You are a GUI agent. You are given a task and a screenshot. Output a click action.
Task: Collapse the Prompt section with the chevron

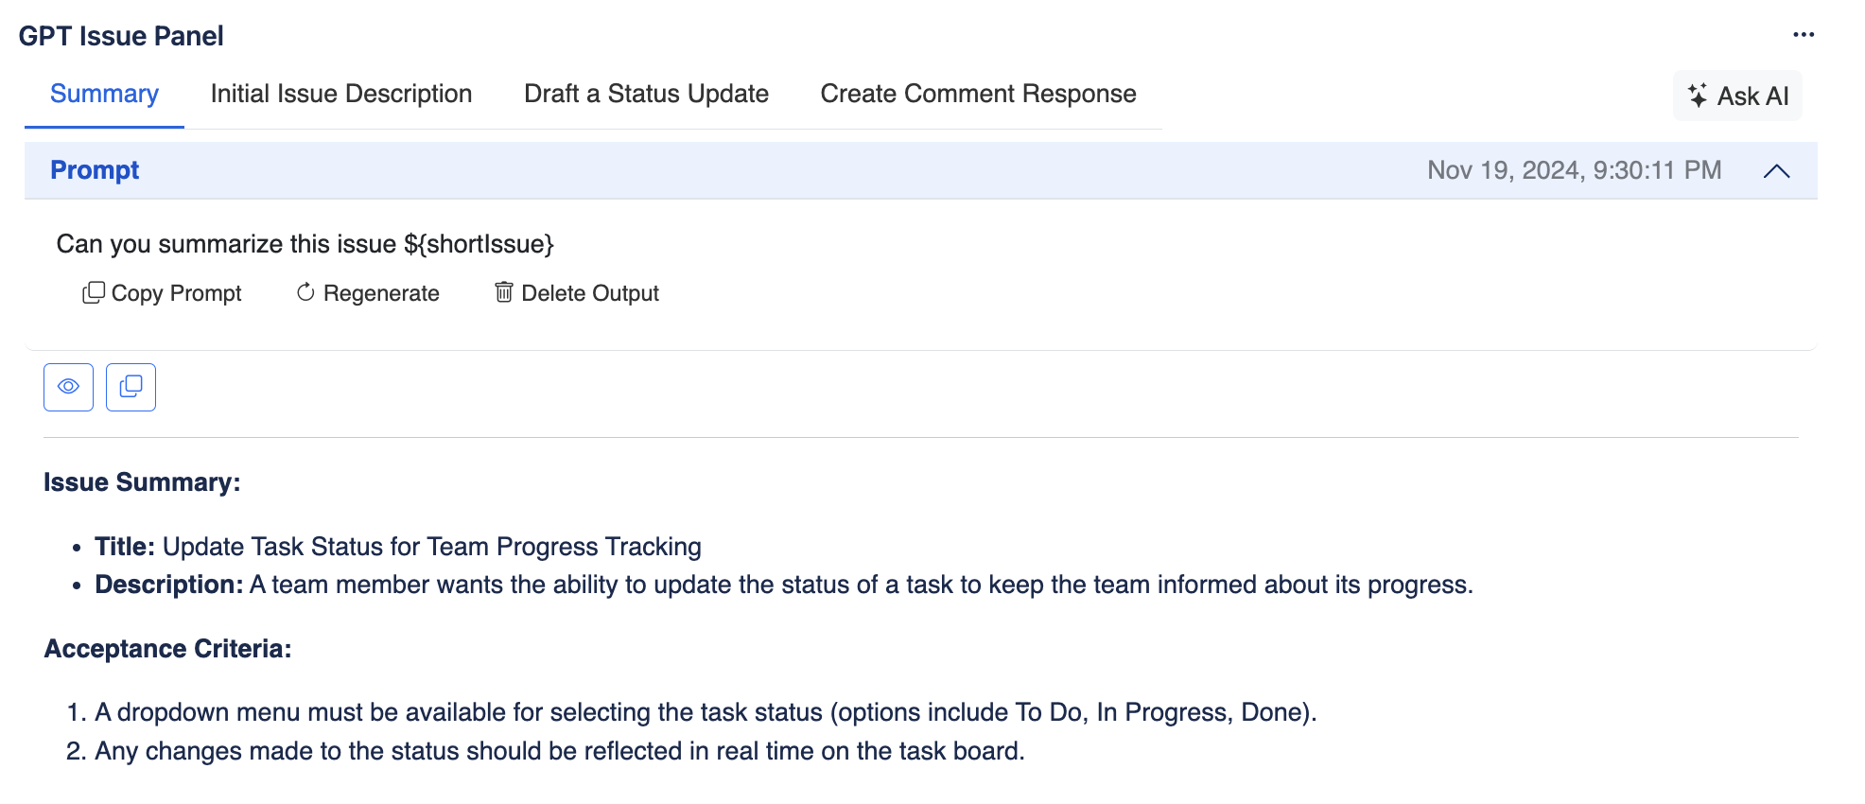tap(1776, 171)
